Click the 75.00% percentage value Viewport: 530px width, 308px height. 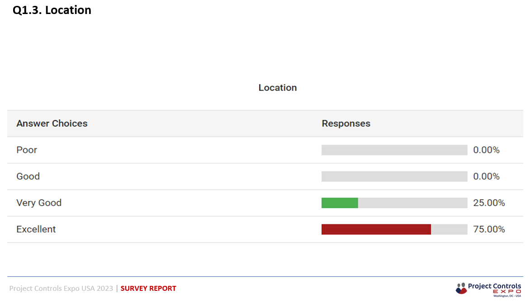pos(489,229)
